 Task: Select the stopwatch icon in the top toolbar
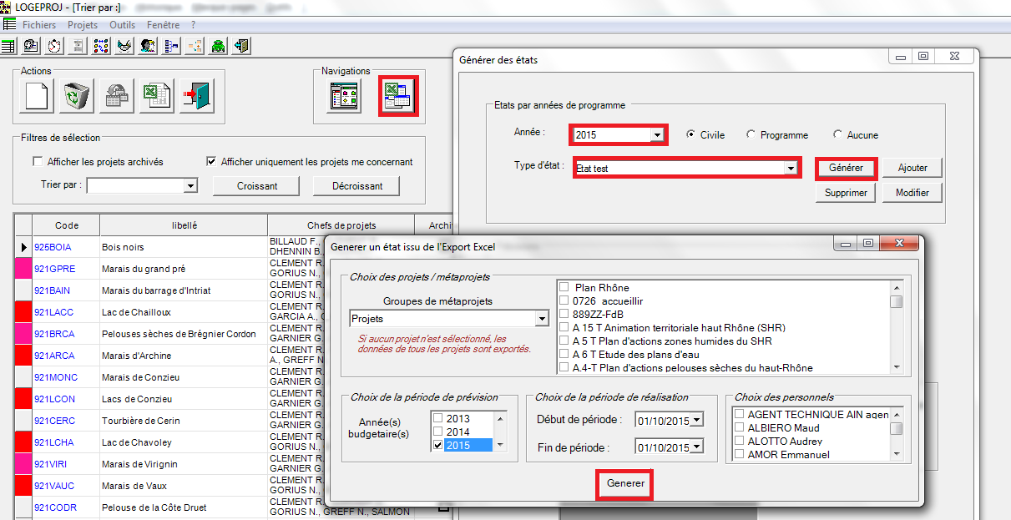tap(53, 46)
